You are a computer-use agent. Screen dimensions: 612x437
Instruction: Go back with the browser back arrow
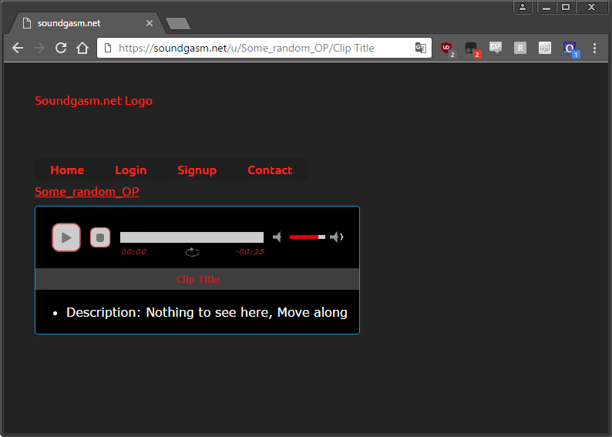18,48
